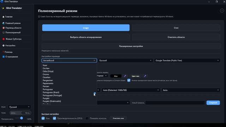
Task: Switch theme to День
Action: [x=13, y=113]
